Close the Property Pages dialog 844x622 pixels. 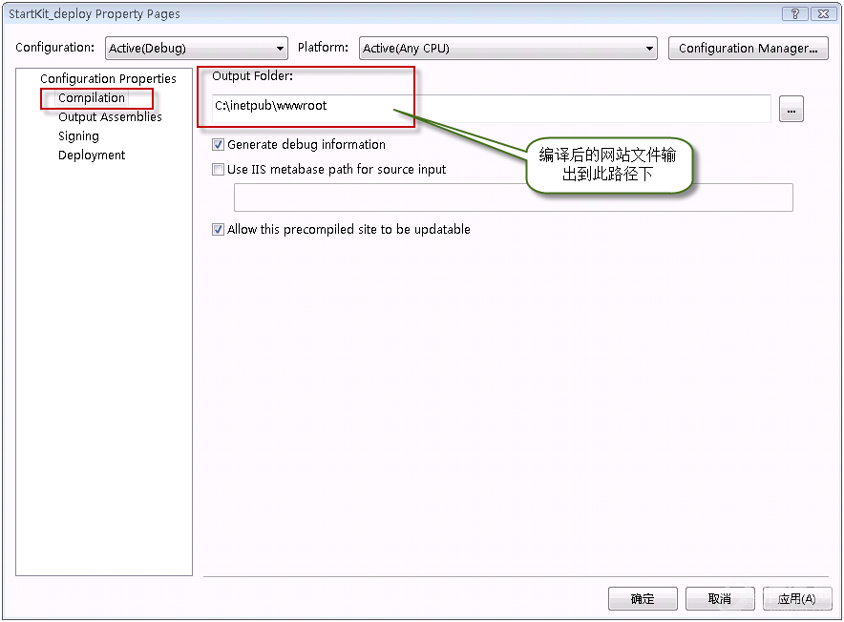point(823,13)
